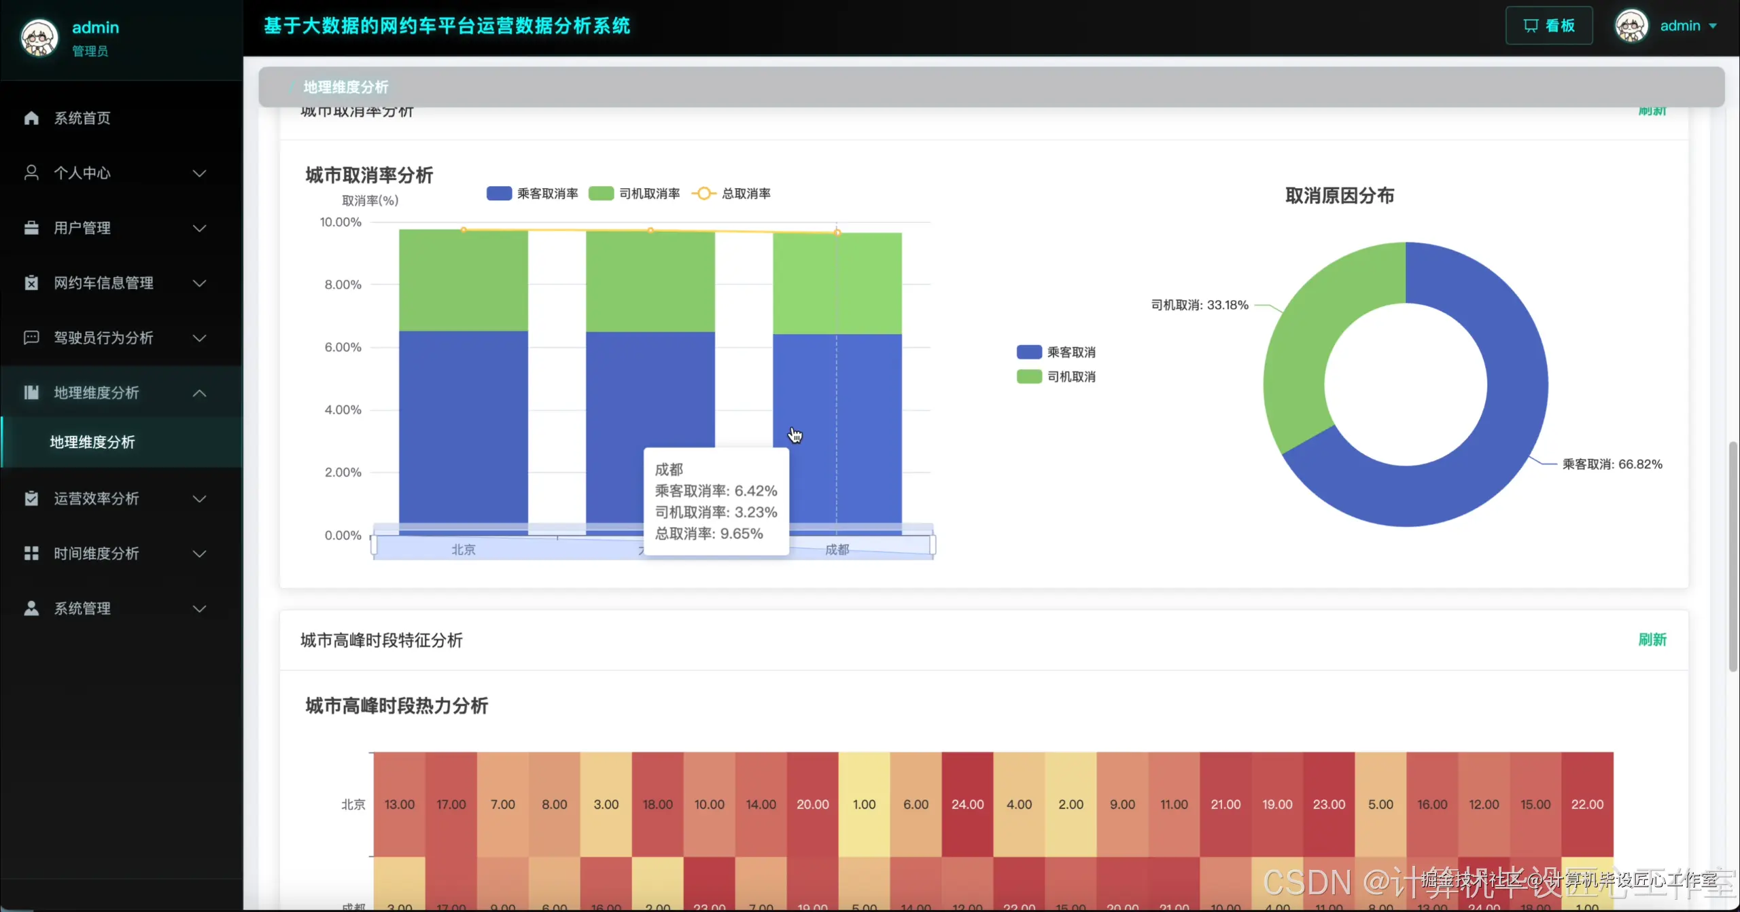1740x912 pixels.
Task: Click the chat icon beside 驾驶员行为分析
Action: 31,338
